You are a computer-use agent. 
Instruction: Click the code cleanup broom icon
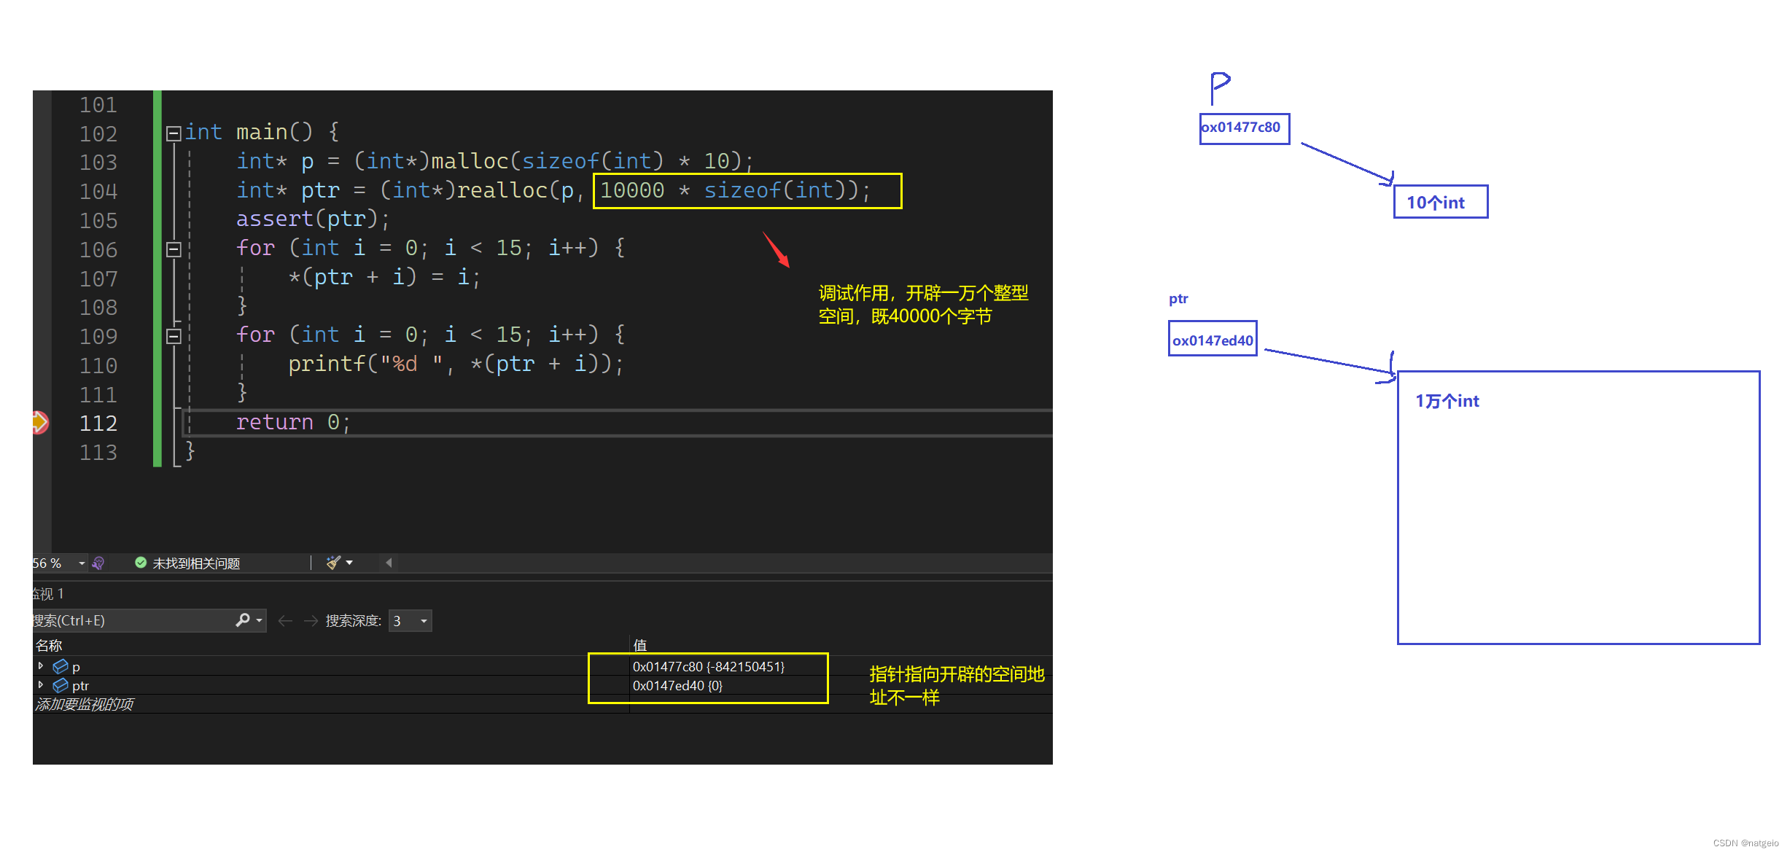pos(333,563)
